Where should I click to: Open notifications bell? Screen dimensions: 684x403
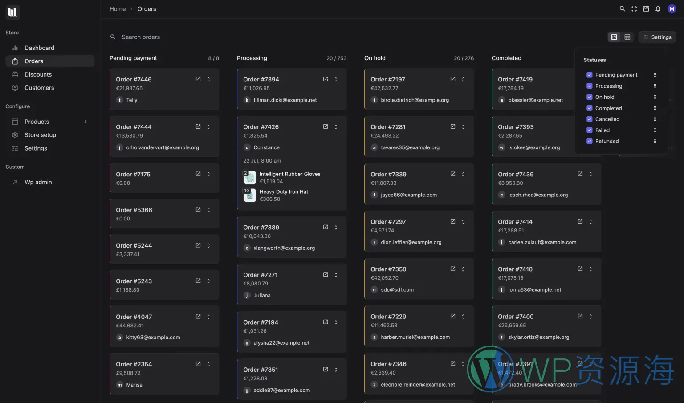click(658, 9)
